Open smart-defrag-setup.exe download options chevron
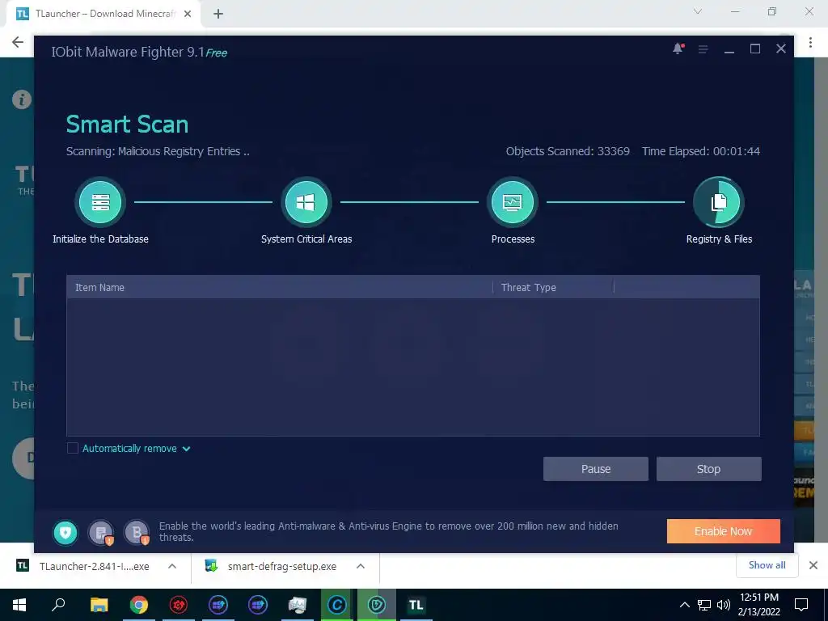The height and width of the screenshot is (621, 828). pos(361,566)
